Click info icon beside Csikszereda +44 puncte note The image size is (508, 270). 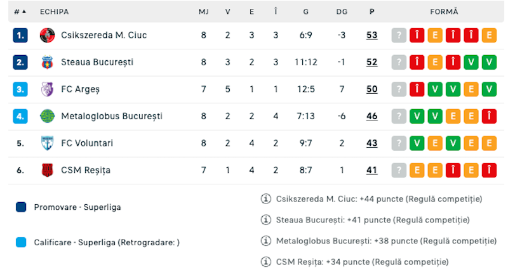(266, 198)
